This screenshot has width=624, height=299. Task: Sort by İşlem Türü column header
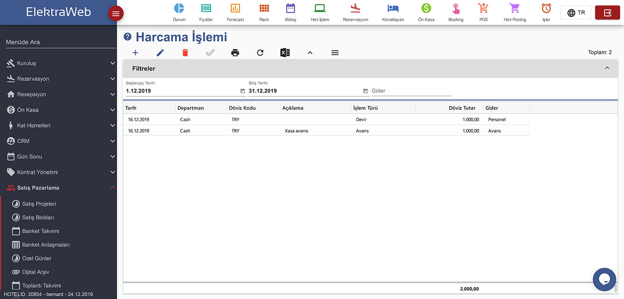(x=365, y=108)
